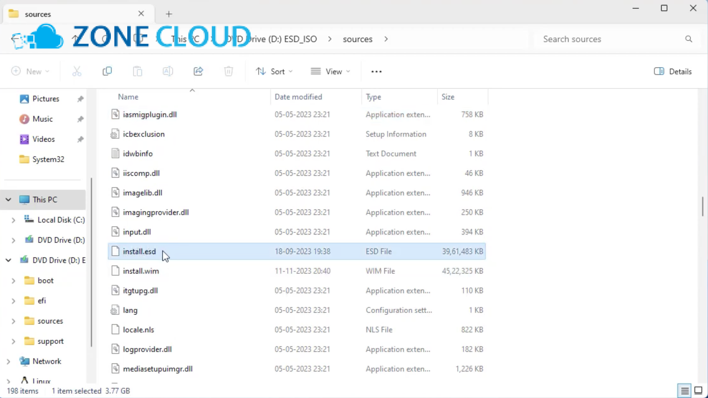Screen dimensions: 708x398
Task: Click the Rename icon in toolbar
Action: point(168,72)
